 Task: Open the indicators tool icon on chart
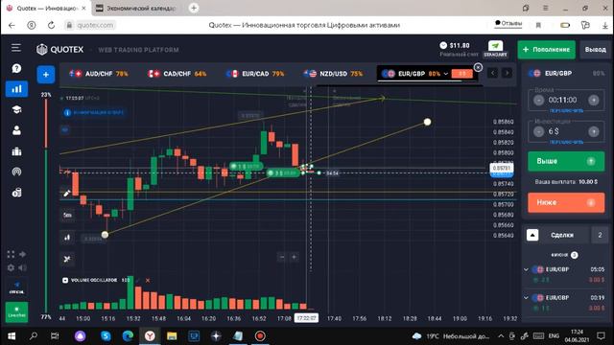[x=67, y=259]
